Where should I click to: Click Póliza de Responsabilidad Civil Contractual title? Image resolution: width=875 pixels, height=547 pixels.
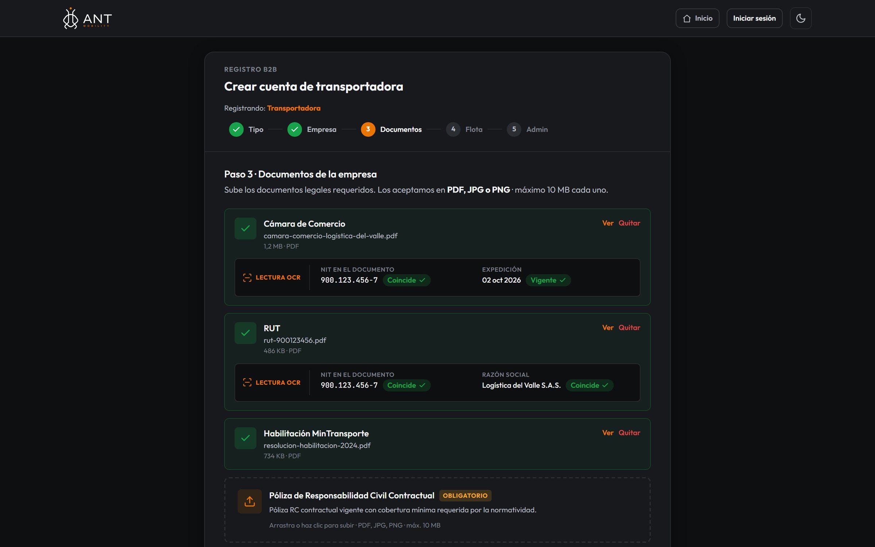[351, 496]
